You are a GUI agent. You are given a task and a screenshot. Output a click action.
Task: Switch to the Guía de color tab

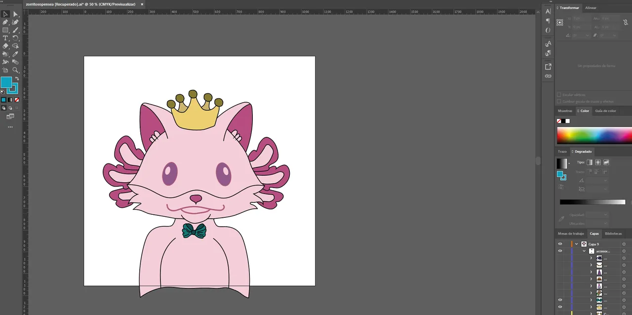[605, 111]
